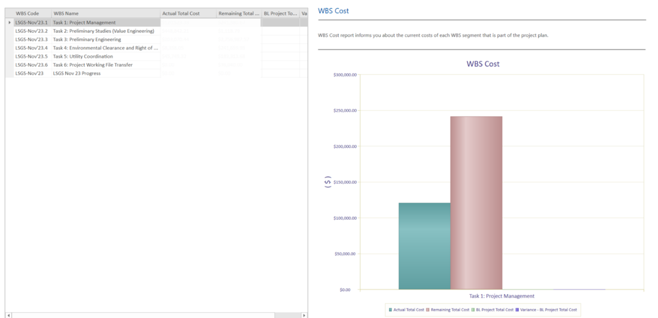Click the Remaining Total column header
The height and width of the screenshot is (318, 658).
(239, 13)
